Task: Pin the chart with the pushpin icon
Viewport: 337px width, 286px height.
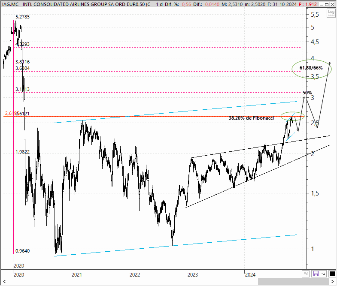Action: point(323,274)
